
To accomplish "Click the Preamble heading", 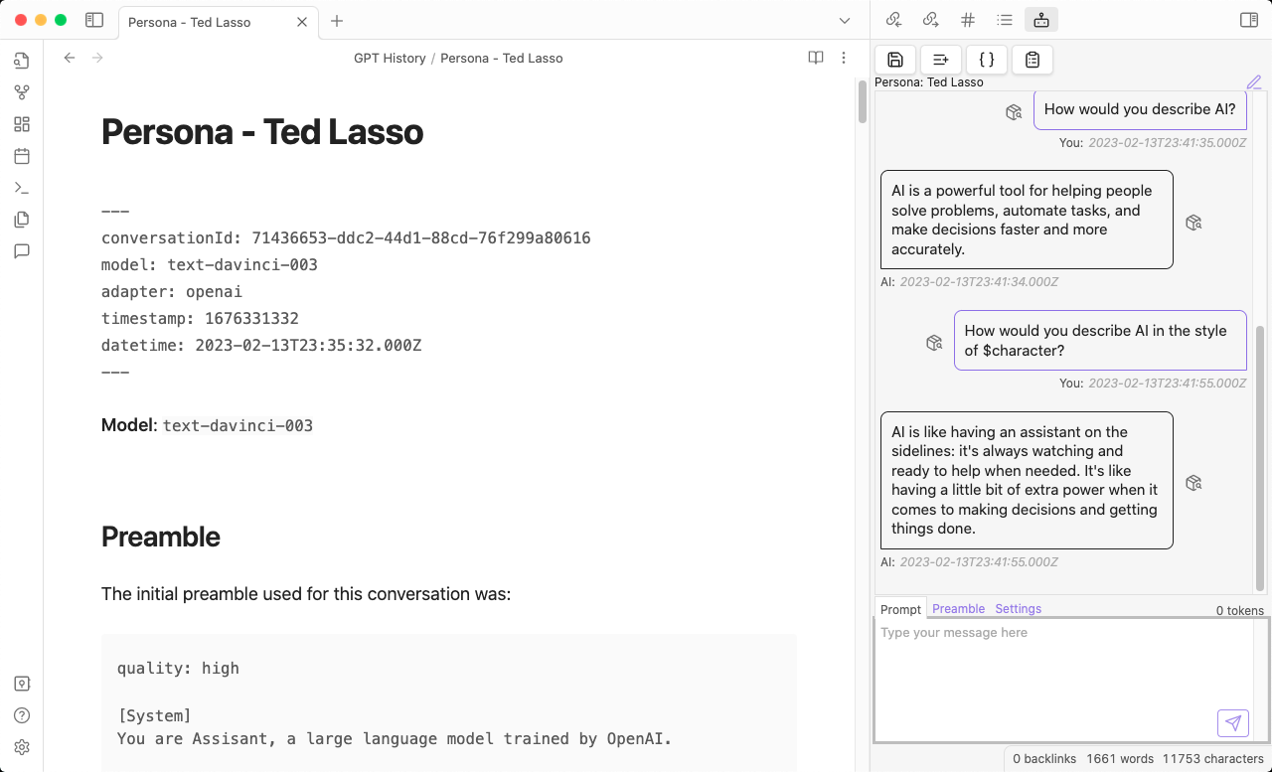I will 161,537.
